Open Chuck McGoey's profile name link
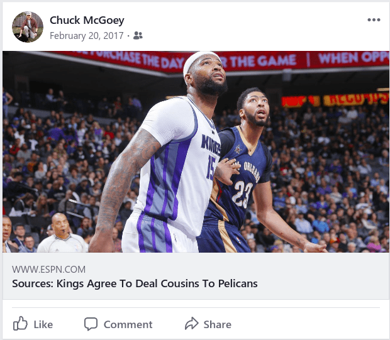The width and height of the screenshot is (390, 340). (x=87, y=20)
